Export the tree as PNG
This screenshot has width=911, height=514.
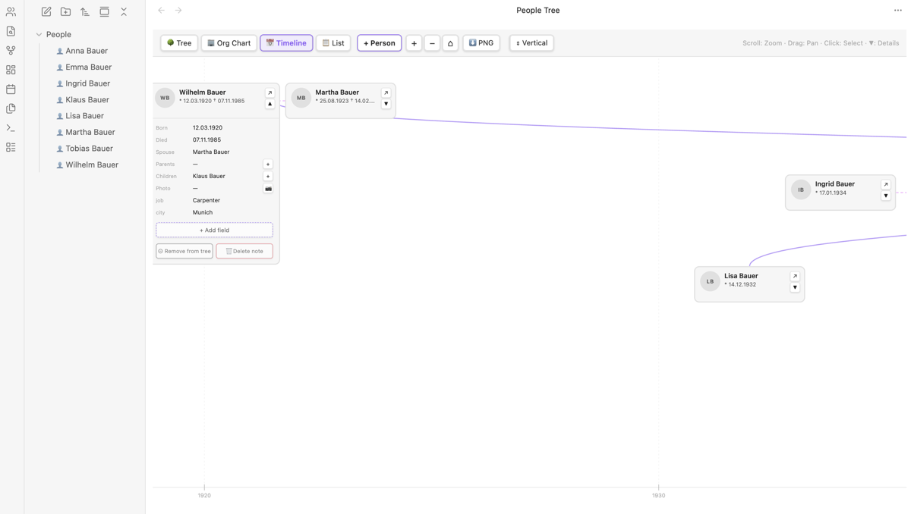click(481, 43)
